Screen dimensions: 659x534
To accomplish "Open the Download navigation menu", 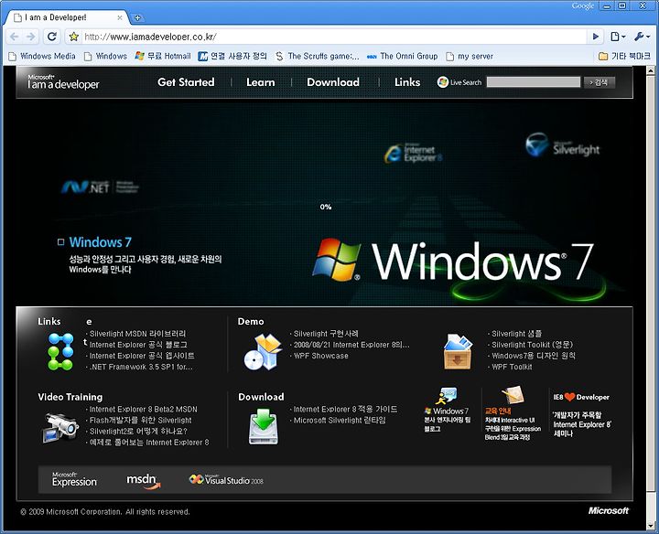I will pos(333,82).
